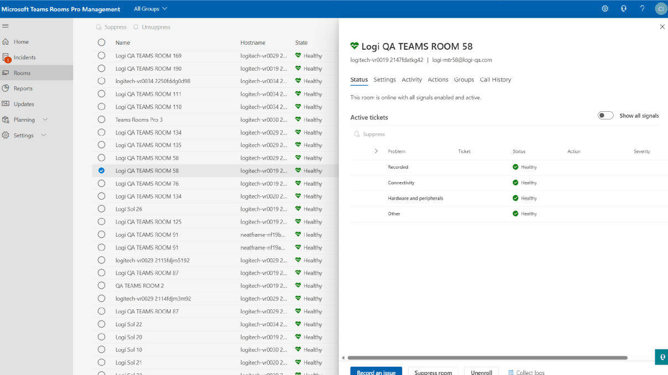The width and height of the screenshot is (668, 375).
Task: Click the Healthy heart icon for Teams Rooms Pro 3
Action: tap(298, 119)
